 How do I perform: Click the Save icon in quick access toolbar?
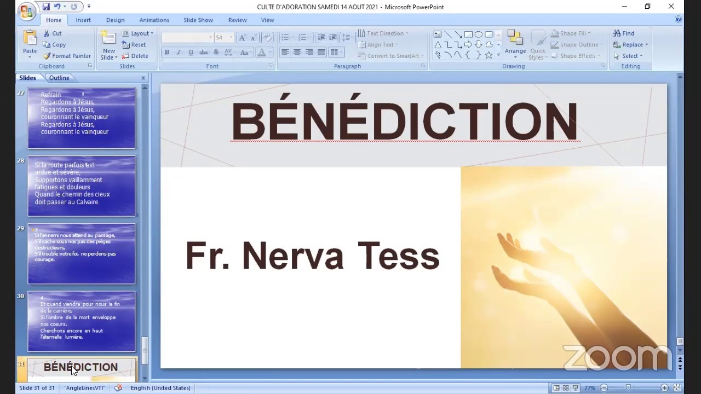tap(46, 7)
